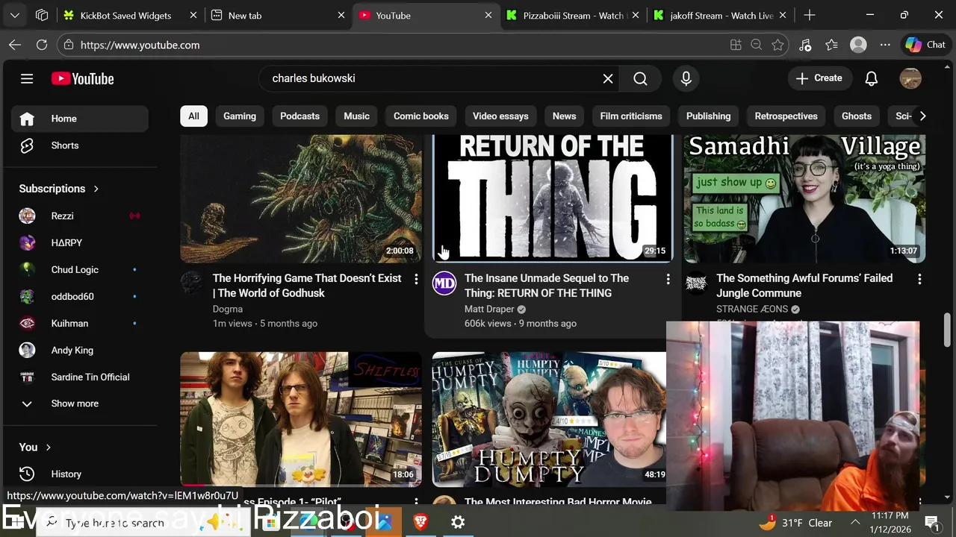Select the Film criticisms filter chip
This screenshot has width=956, height=537.
(631, 116)
